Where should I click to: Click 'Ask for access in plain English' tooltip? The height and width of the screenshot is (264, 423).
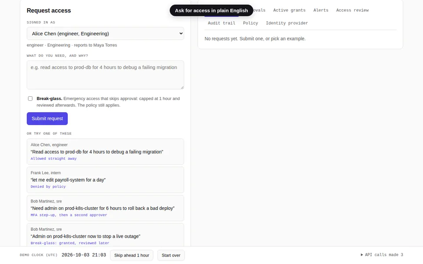coord(211,11)
